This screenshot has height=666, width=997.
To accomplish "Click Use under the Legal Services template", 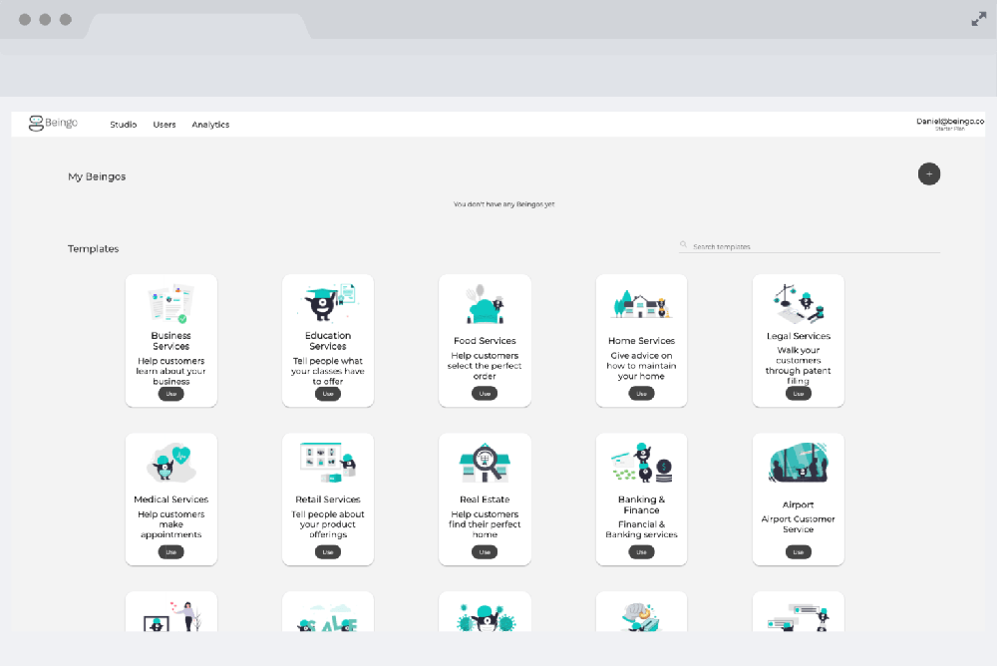I will (798, 393).
